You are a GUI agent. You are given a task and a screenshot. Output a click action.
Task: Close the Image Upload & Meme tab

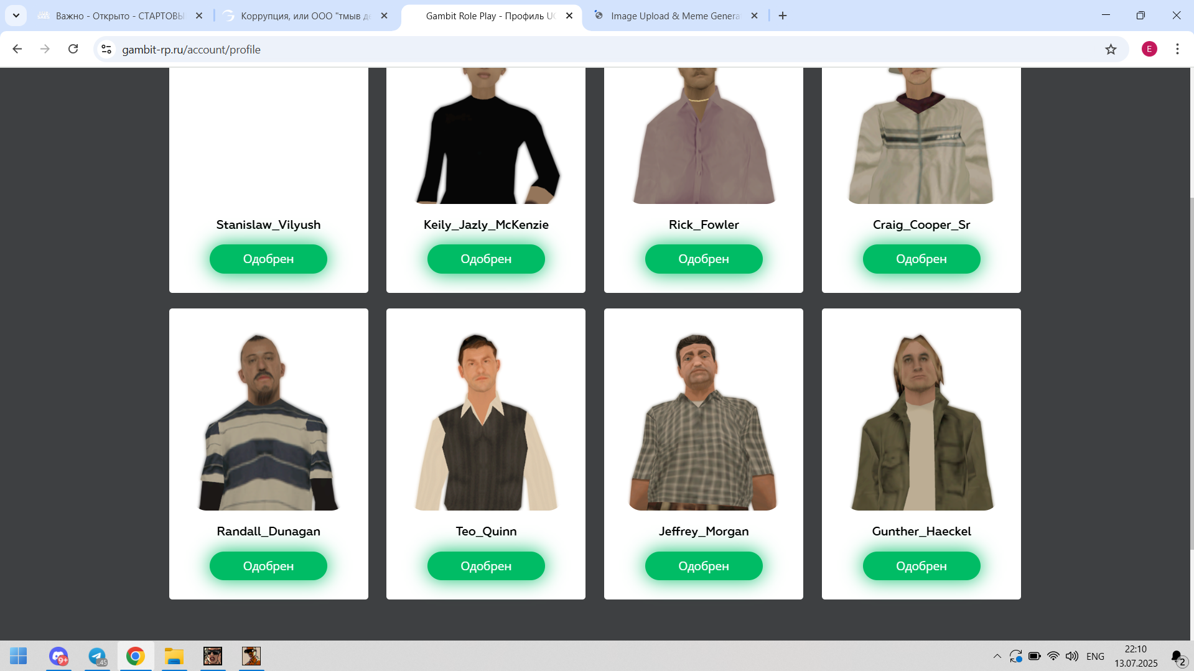[754, 16]
